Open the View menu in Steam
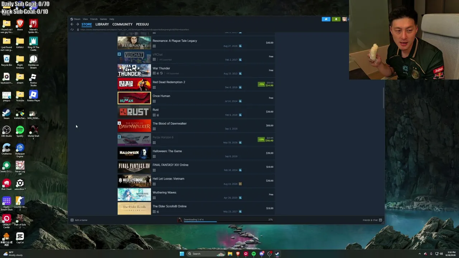Image resolution: width=459 pixels, height=258 pixels. click(x=85, y=19)
